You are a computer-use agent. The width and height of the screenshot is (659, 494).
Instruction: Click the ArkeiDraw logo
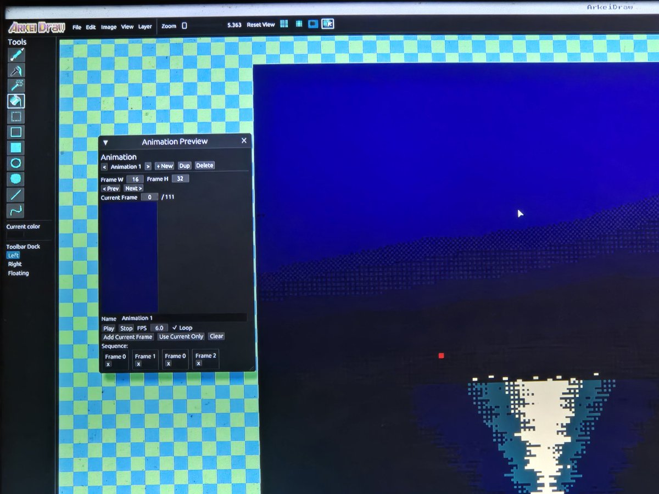click(37, 27)
